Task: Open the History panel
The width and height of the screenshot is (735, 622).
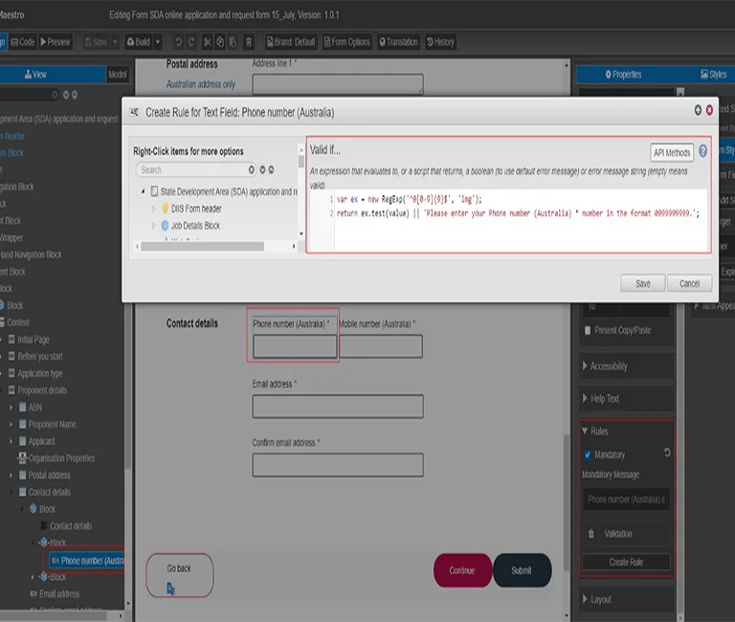Action: tap(440, 42)
